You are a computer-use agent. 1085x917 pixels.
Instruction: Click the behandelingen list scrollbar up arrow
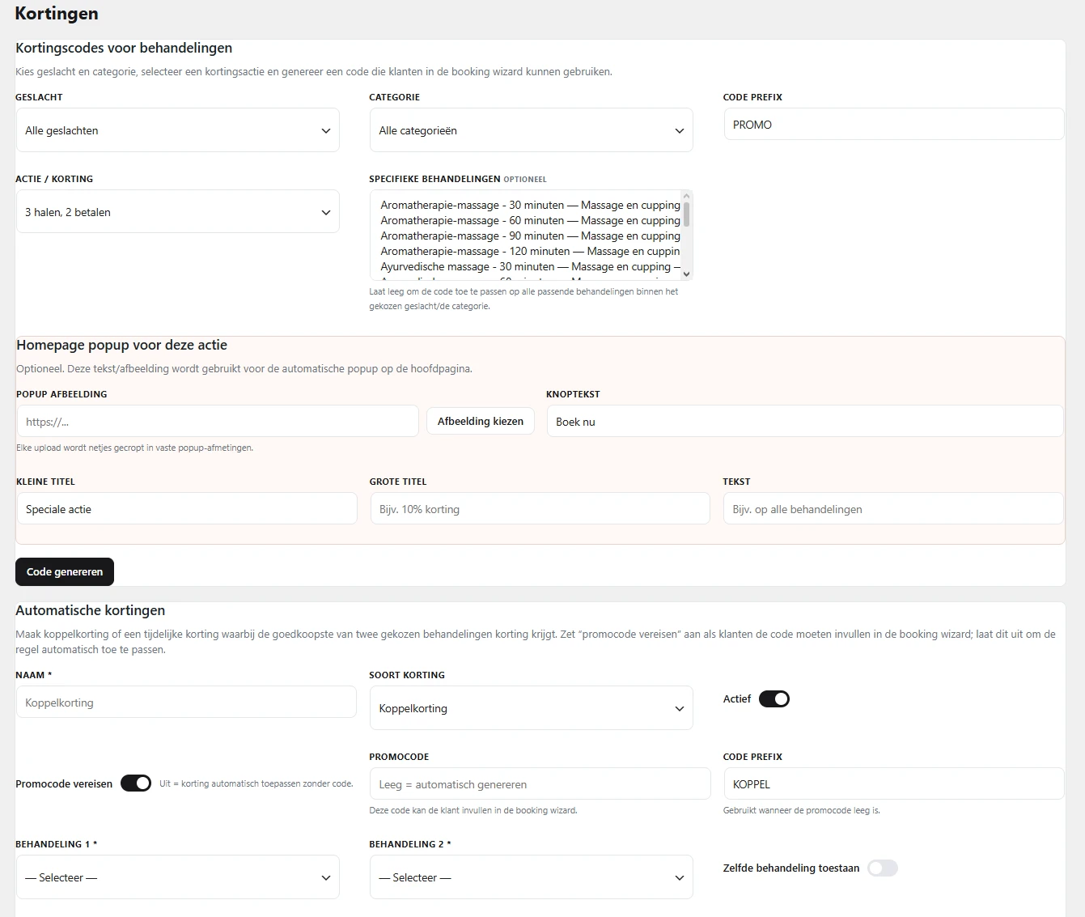[x=687, y=196]
